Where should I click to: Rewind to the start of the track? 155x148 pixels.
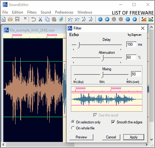100,19
